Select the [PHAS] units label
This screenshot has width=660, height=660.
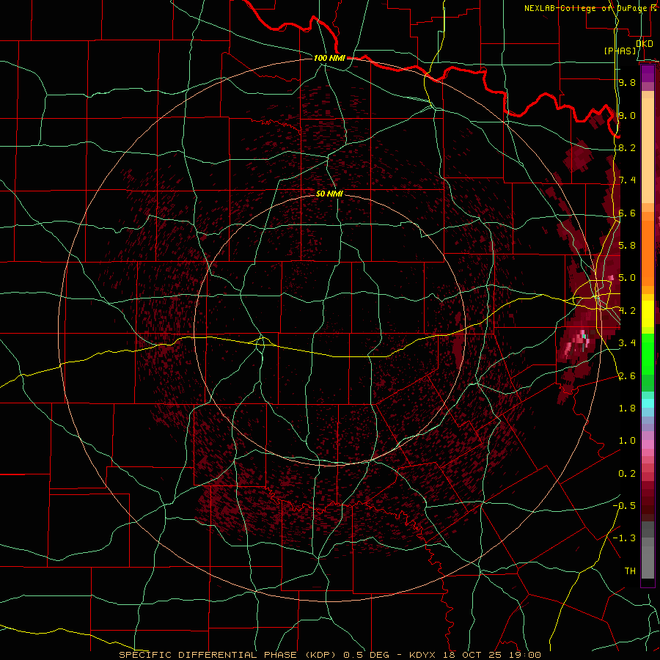[x=620, y=51]
